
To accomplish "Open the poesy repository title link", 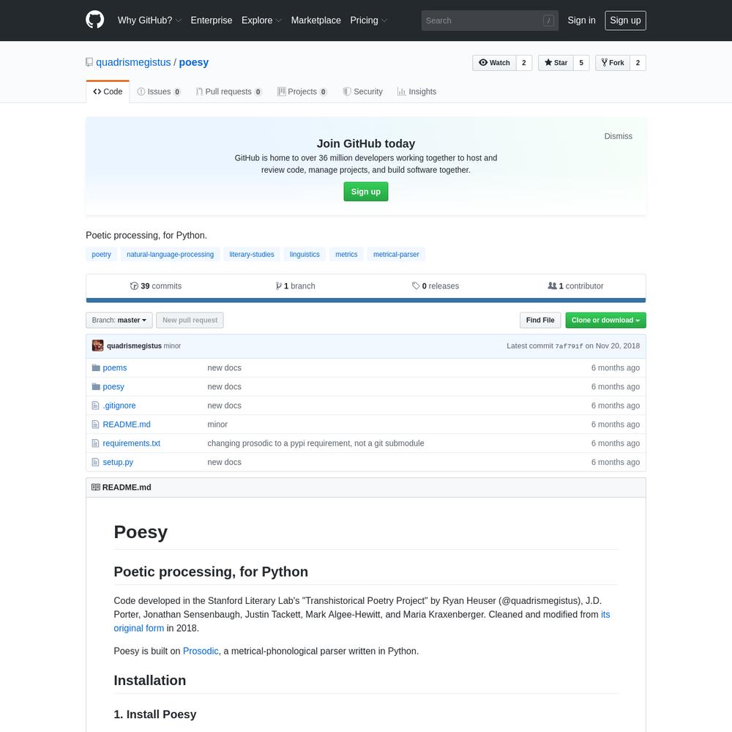I will [194, 62].
